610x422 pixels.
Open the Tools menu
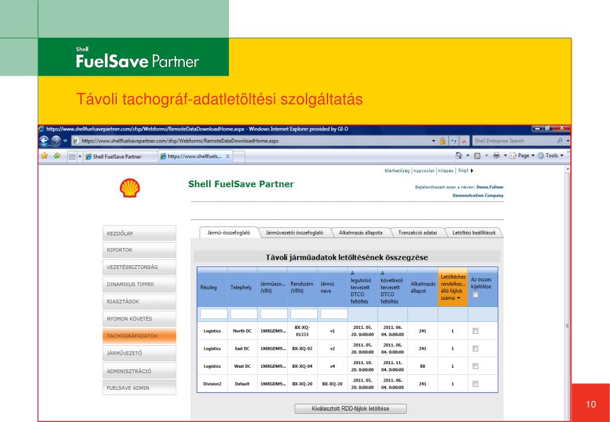coord(551,156)
